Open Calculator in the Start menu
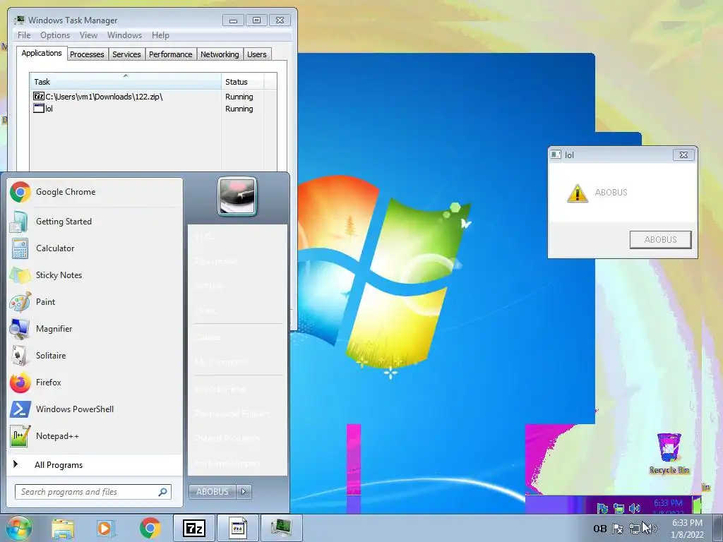This screenshot has height=542, width=723. 95,248
